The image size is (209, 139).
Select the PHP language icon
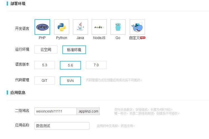point(42,27)
